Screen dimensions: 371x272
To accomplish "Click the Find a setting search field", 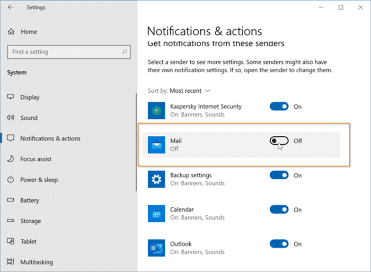I will coord(69,52).
